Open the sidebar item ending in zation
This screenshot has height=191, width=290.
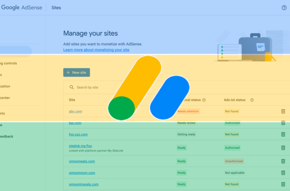5,86
